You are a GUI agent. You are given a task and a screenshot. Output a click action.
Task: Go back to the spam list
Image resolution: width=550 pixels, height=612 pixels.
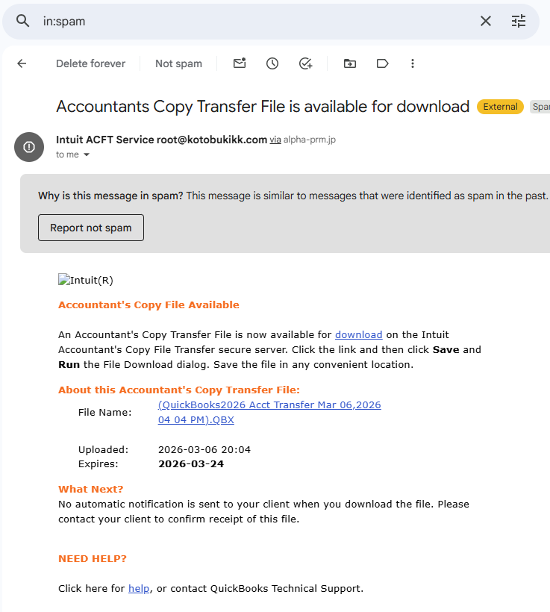[x=22, y=63]
